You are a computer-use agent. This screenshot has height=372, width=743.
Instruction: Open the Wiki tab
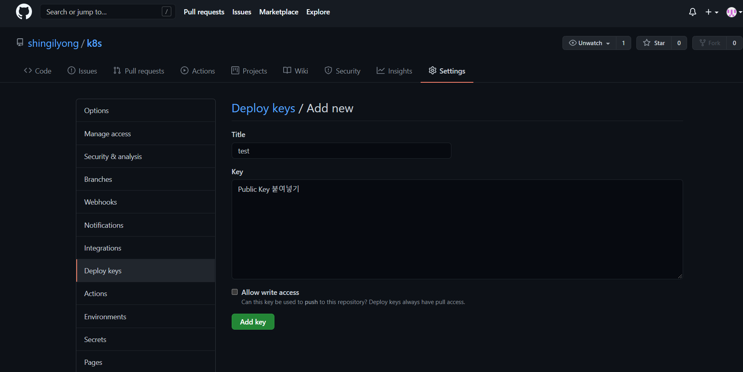click(x=296, y=71)
